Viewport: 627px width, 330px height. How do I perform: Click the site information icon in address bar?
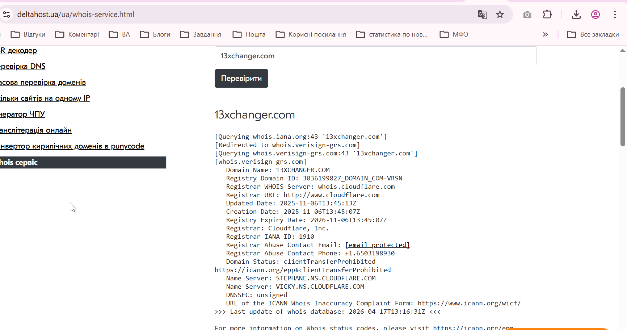point(6,14)
